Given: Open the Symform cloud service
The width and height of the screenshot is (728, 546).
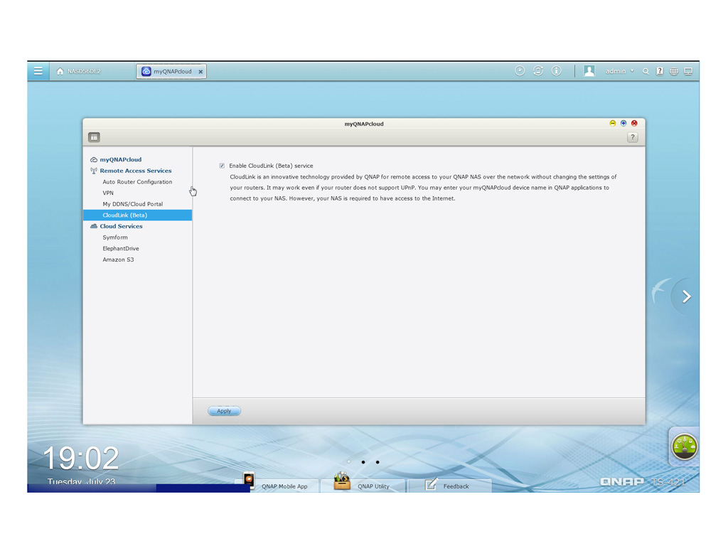Looking at the screenshot, I should 115,237.
